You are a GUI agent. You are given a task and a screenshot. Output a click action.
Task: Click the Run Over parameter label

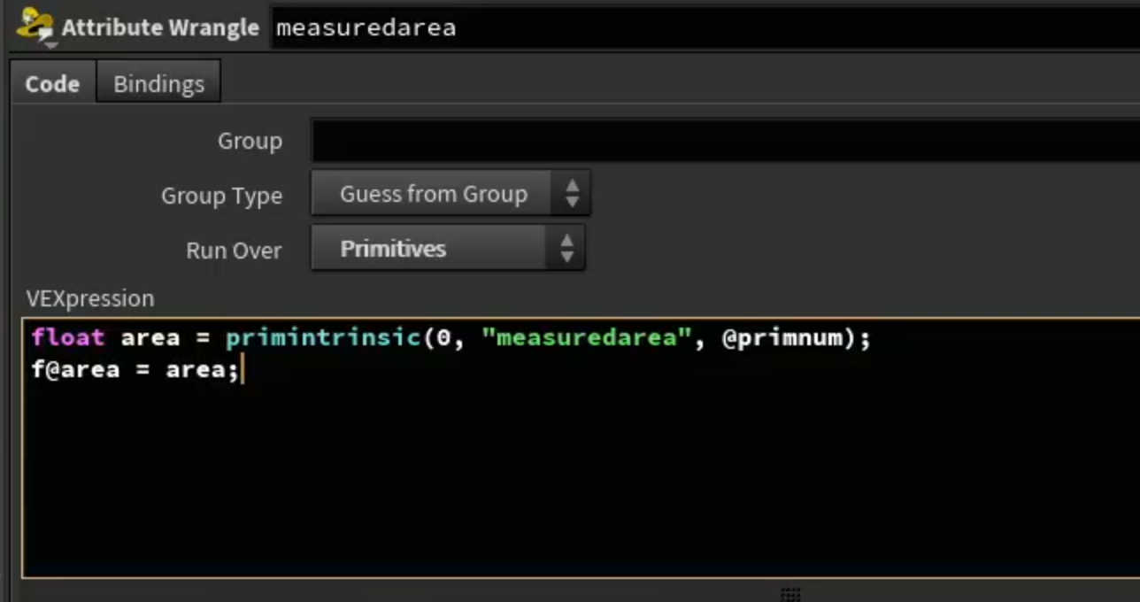pyautogui.click(x=234, y=251)
